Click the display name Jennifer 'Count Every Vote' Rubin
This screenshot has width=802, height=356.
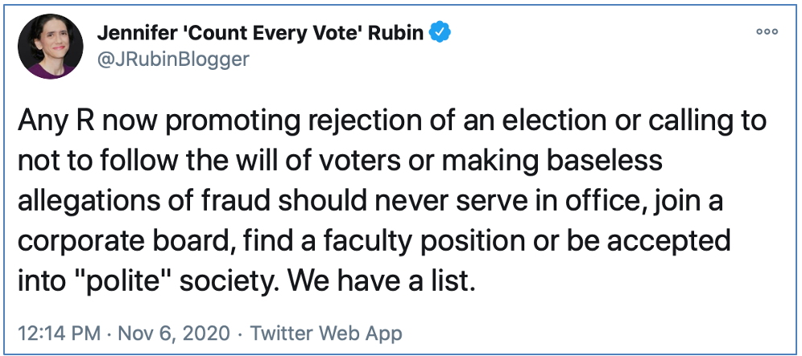point(261,33)
